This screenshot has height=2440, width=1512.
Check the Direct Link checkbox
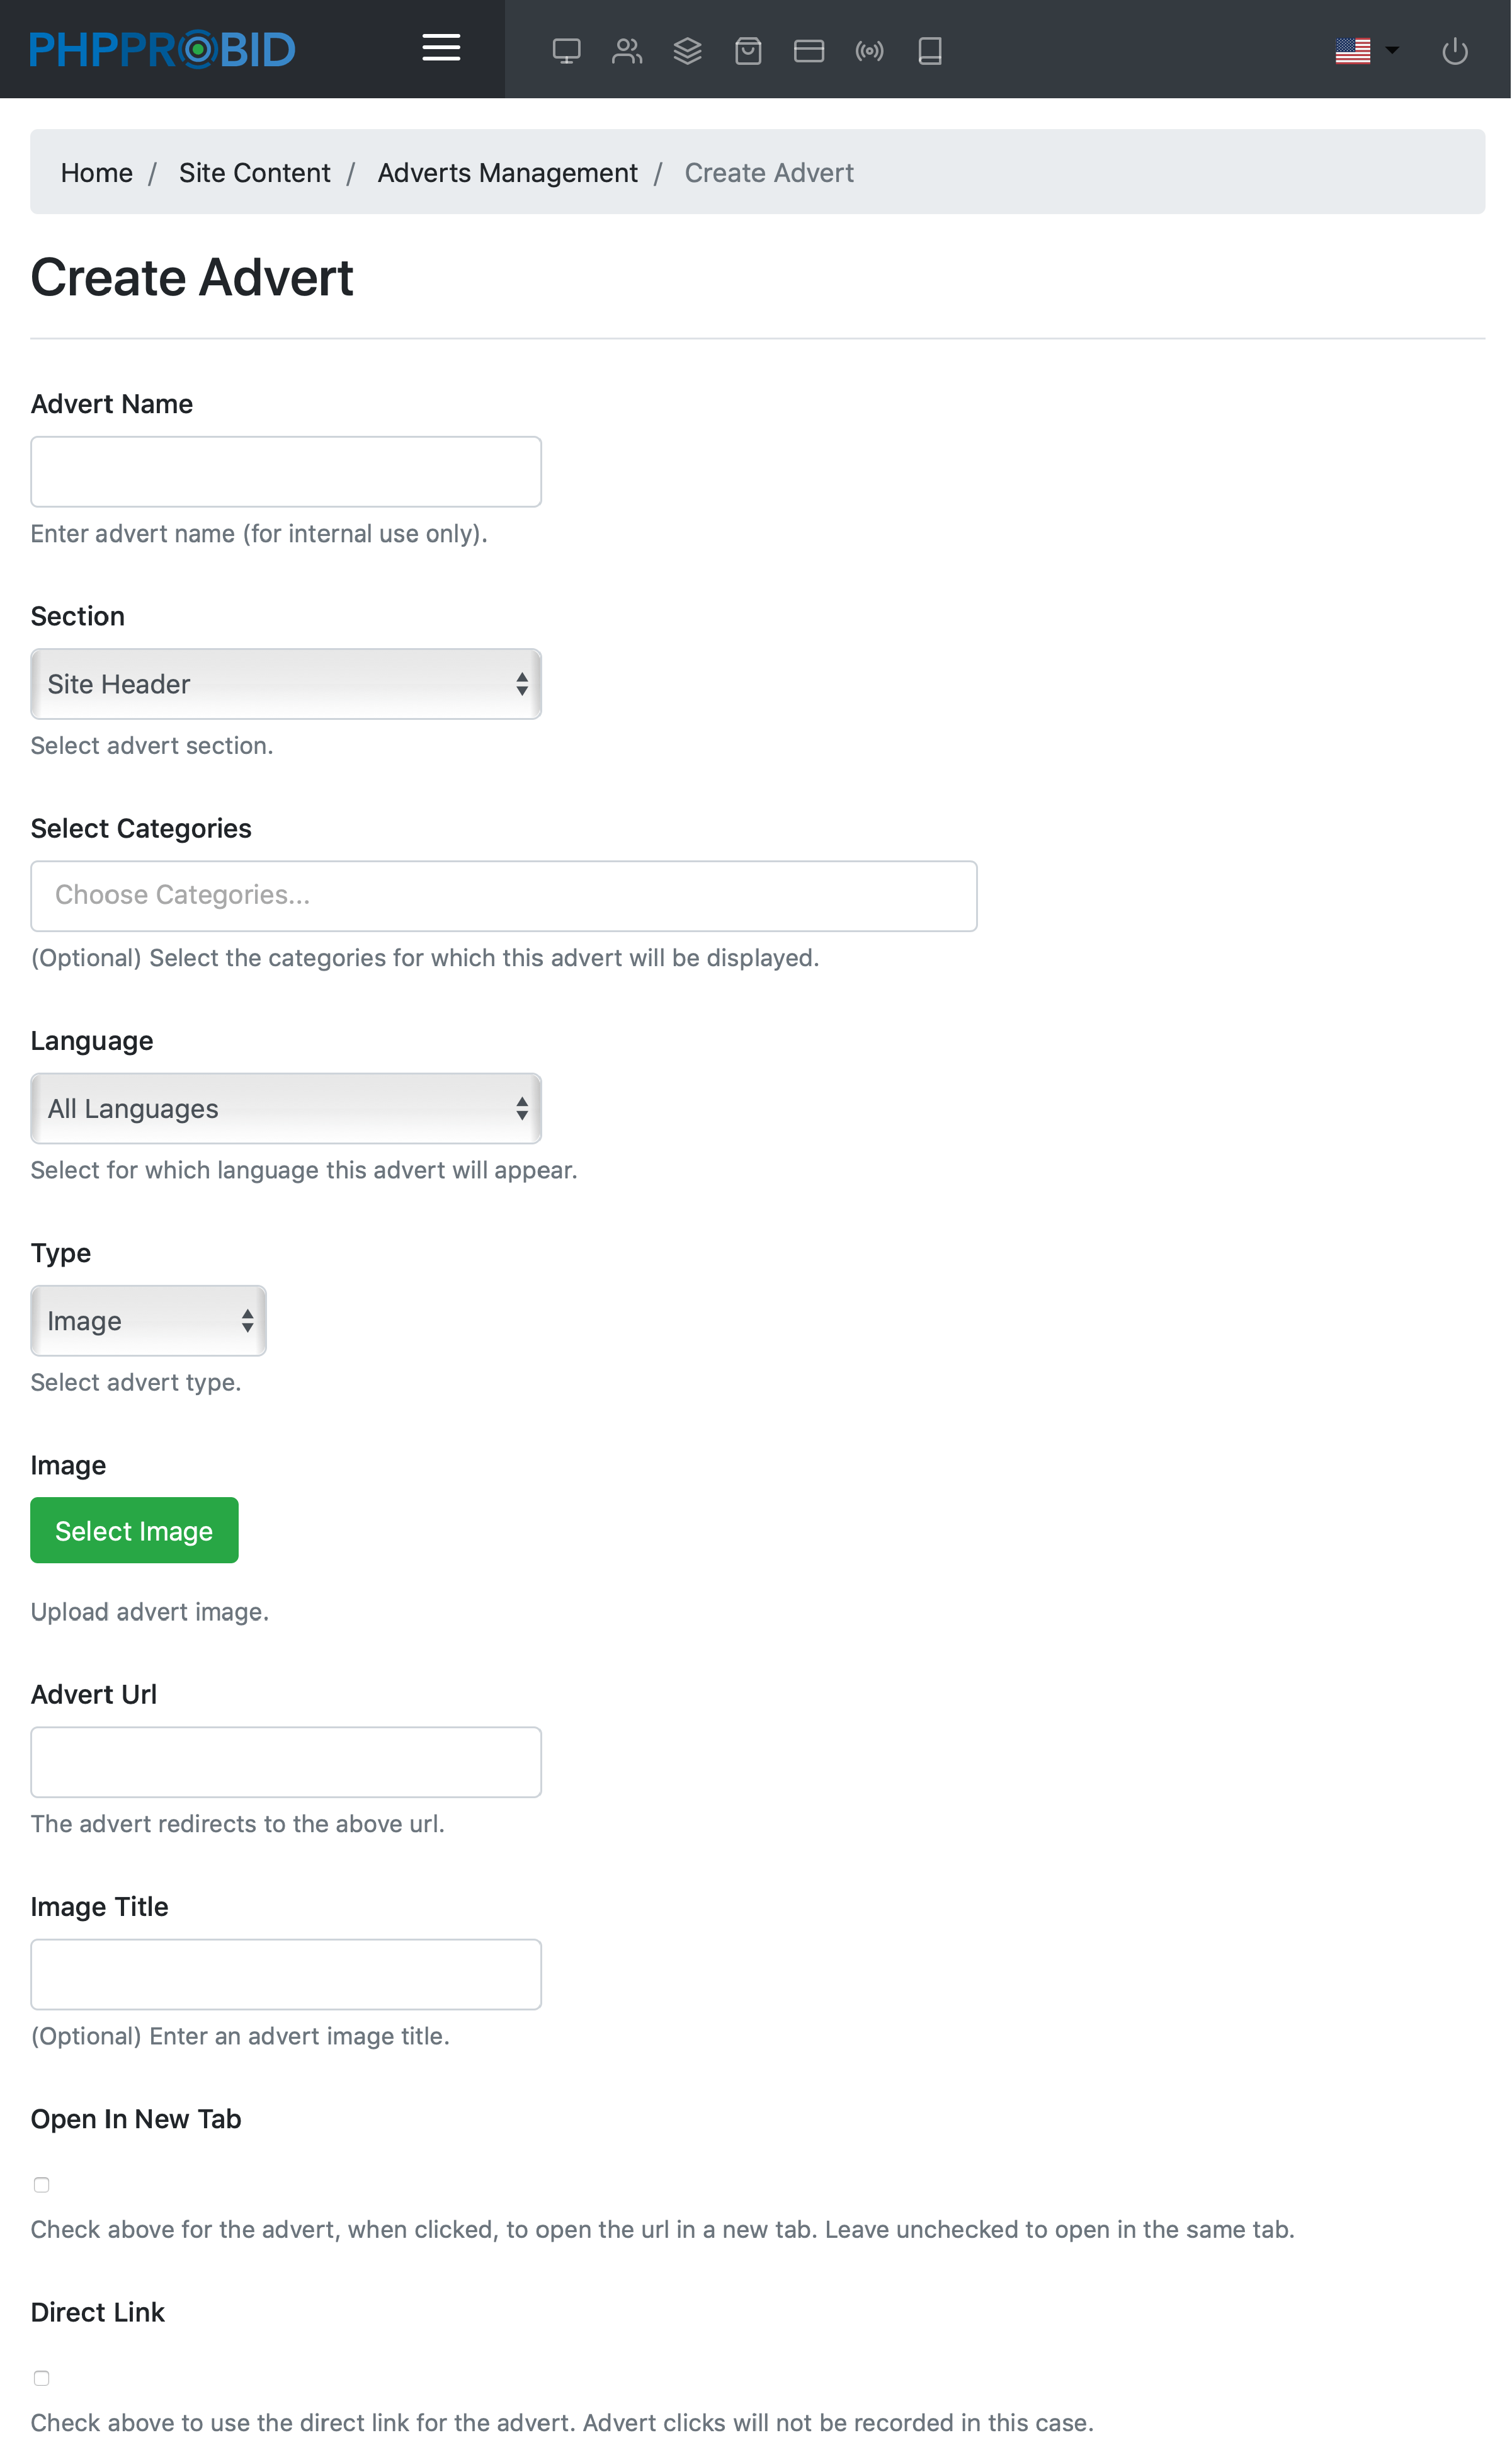pyautogui.click(x=42, y=2377)
